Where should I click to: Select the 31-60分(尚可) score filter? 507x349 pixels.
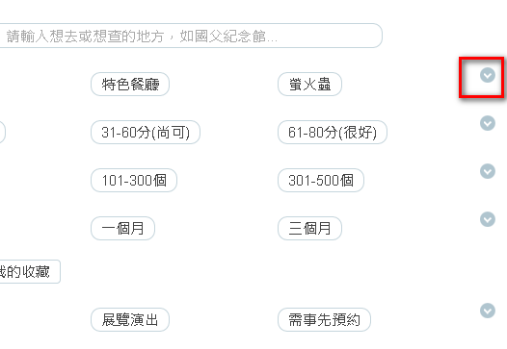click(146, 133)
